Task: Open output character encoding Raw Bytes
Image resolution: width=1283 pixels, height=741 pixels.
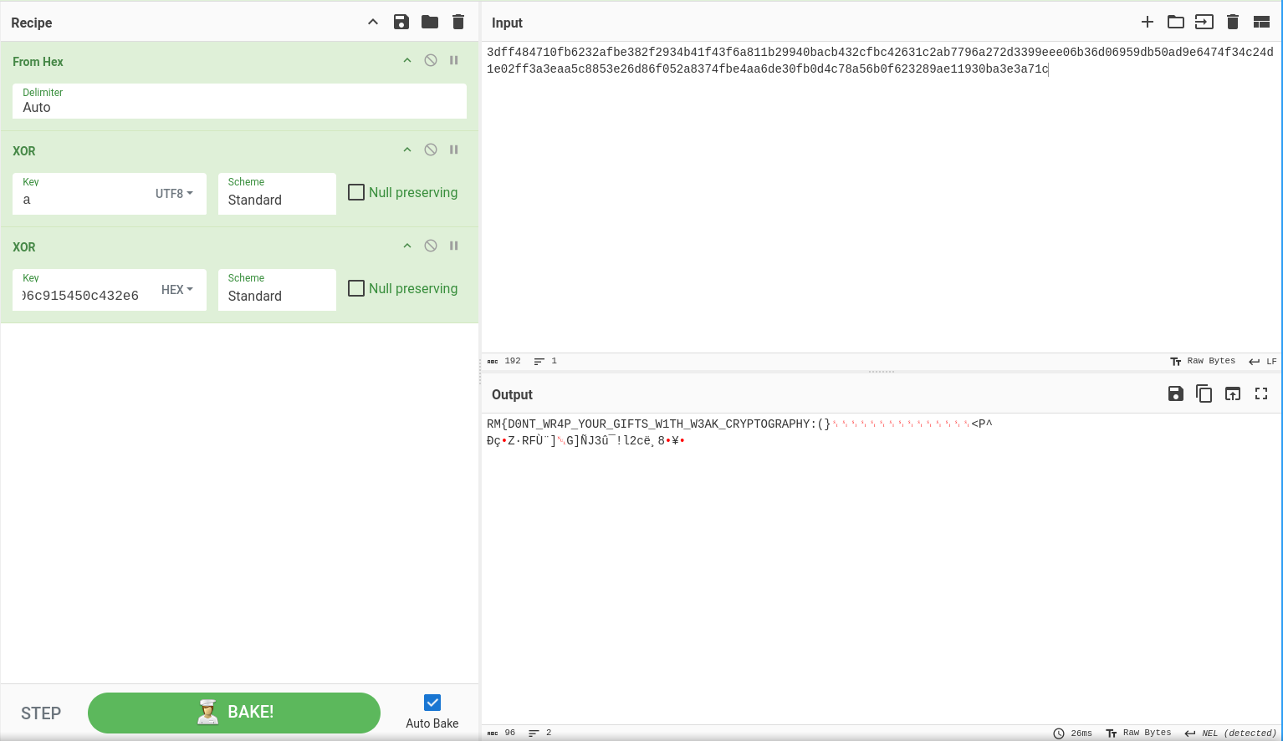Action: [1138, 733]
